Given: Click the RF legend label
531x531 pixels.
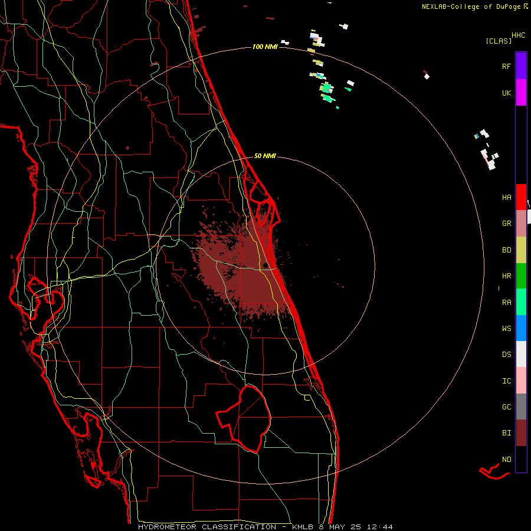Looking at the screenshot, I should click(x=506, y=66).
